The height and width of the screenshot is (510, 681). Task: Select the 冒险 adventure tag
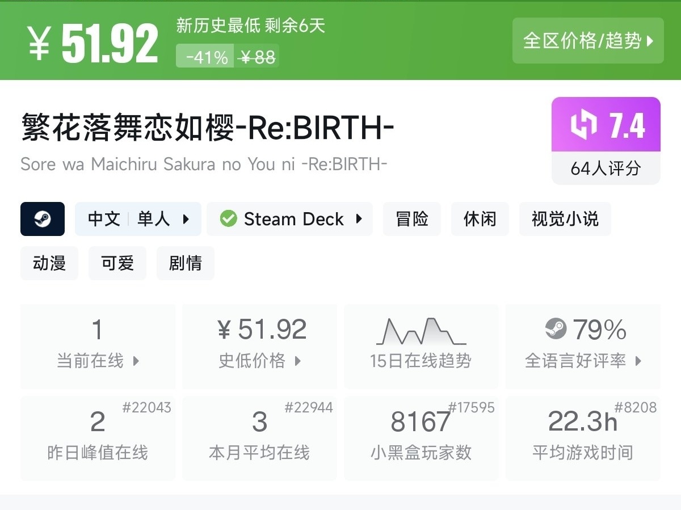412,219
